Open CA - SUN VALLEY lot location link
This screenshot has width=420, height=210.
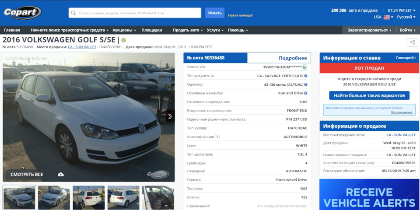[401, 135]
